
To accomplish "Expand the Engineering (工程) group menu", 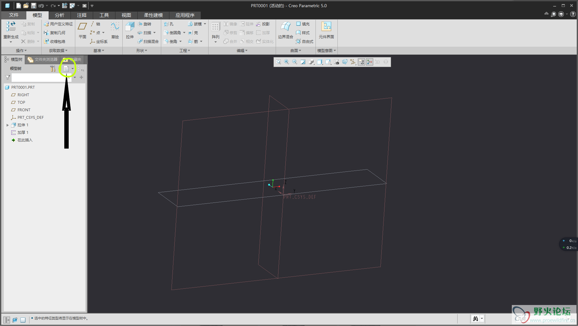I will (185, 50).
